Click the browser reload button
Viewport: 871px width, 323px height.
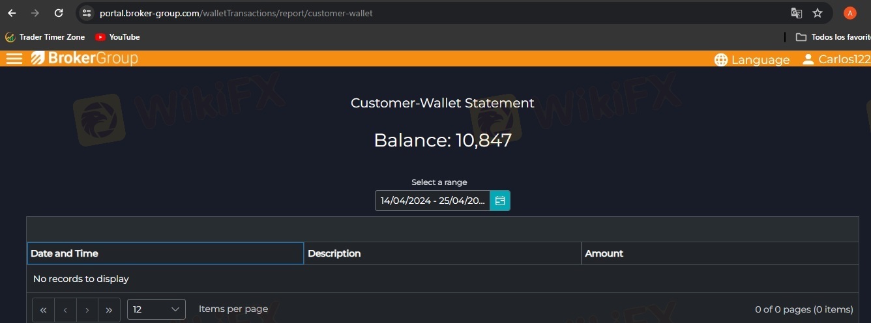(x=59, y=13)
